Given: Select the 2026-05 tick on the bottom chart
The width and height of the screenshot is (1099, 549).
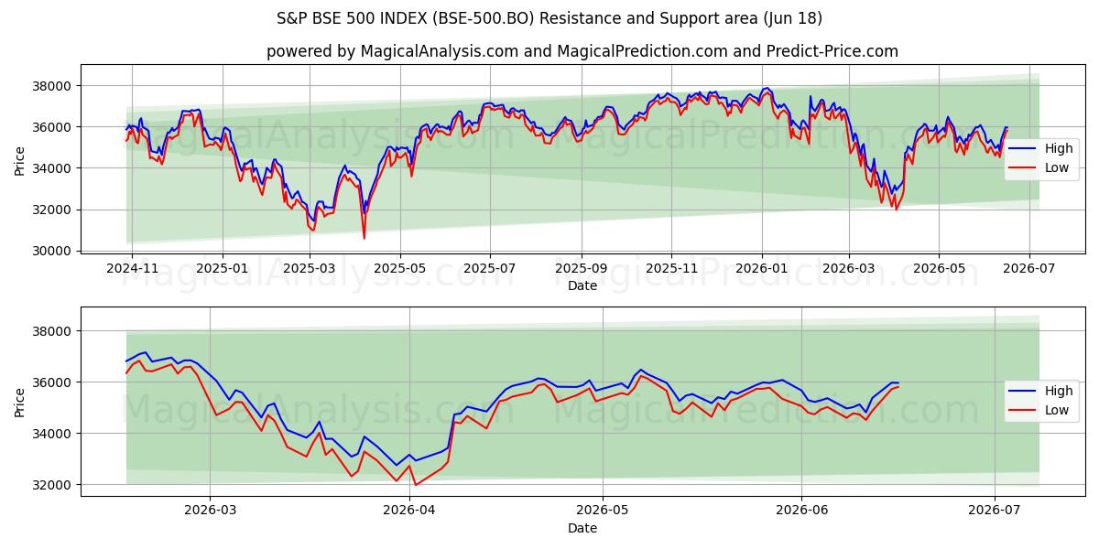Looking at the screenshot, I should [604, 511].
